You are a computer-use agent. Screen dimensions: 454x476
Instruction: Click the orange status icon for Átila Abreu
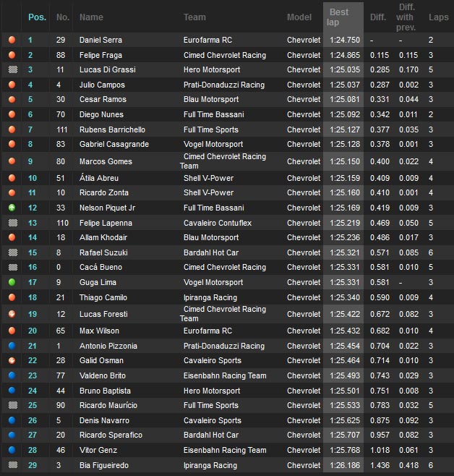point(12,178)
